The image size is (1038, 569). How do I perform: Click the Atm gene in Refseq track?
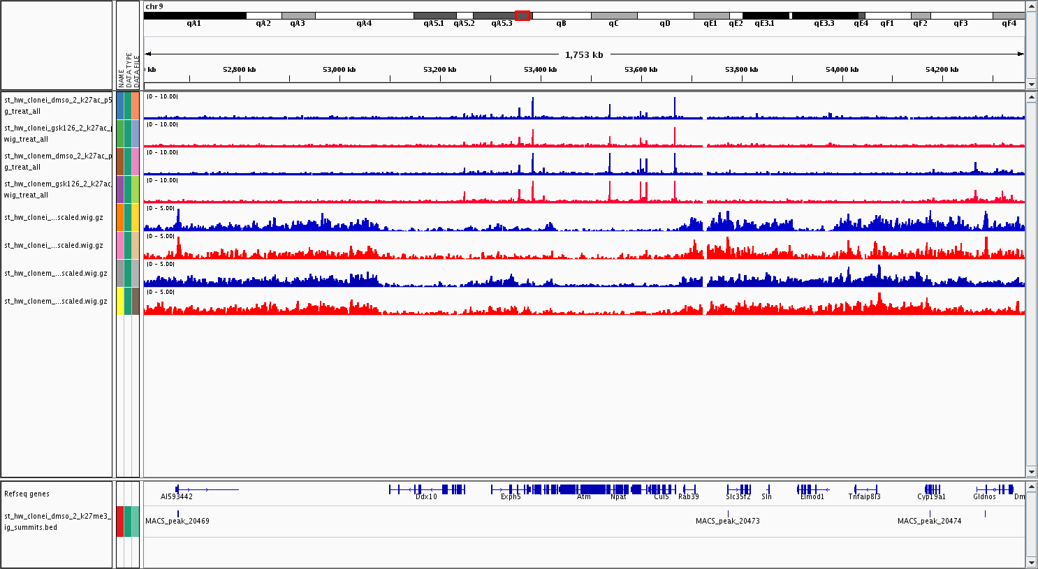pos(584,489)
